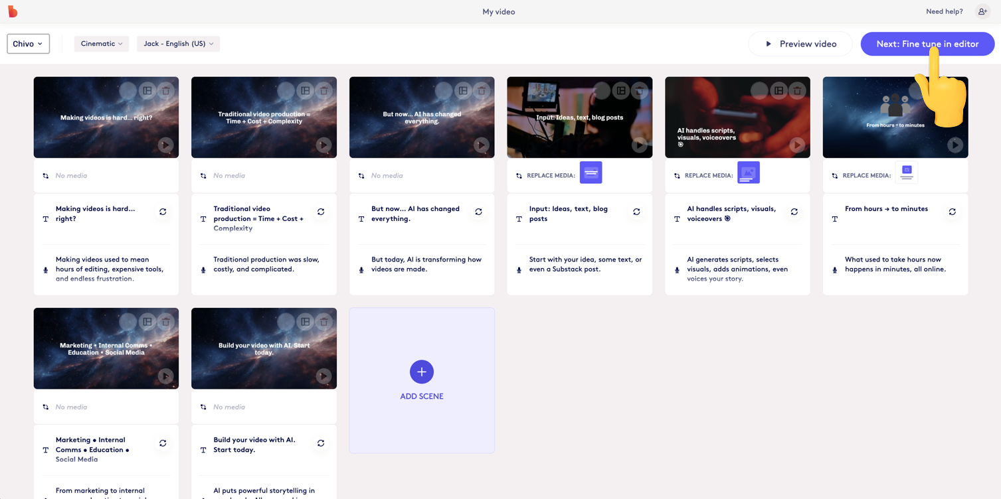
Task: Change layout of 'AI handles scripts' scene
Action: pos(779,90)
